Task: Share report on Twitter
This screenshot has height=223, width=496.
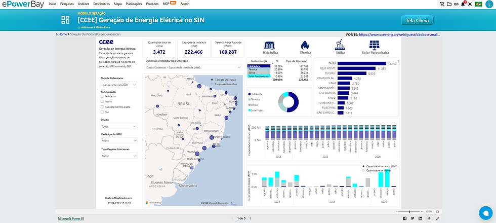Action: 412,218
